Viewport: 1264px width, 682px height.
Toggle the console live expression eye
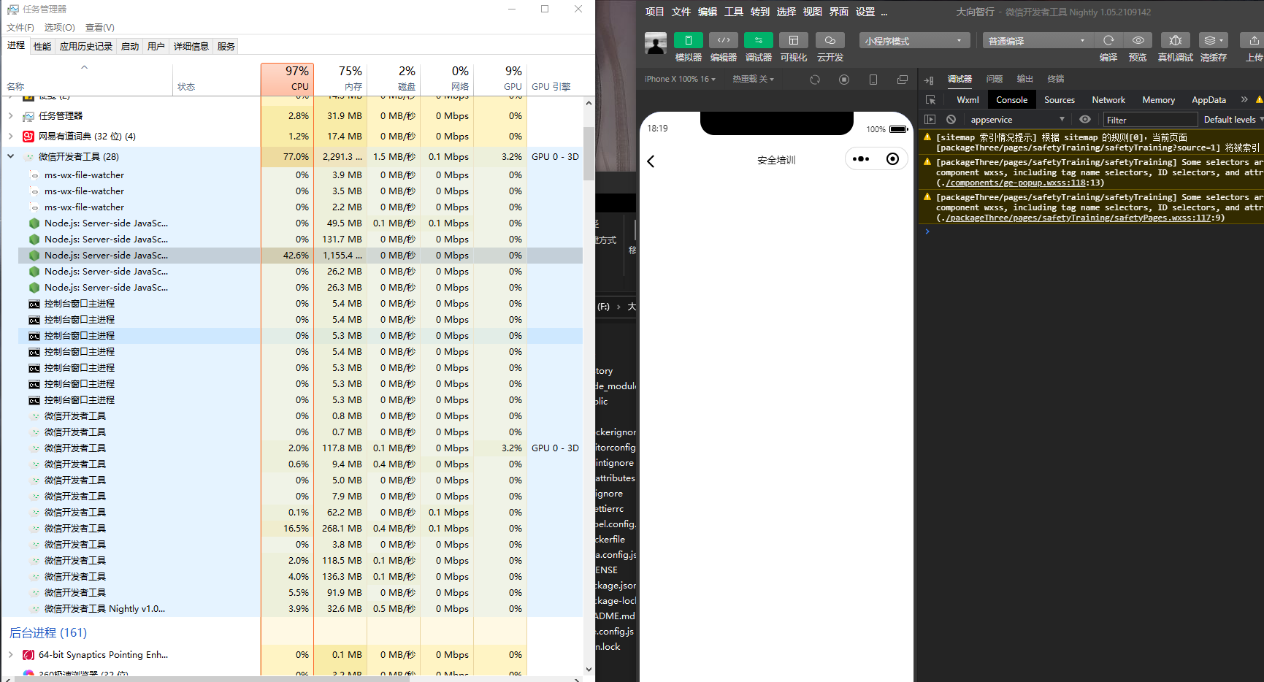(x=1085, y=119)
